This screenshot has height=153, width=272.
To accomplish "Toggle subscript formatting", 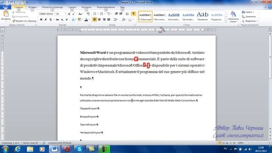I will point(62,20).
